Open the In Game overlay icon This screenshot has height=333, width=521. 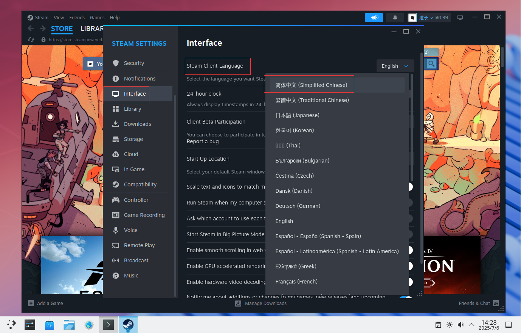(116, 169)
